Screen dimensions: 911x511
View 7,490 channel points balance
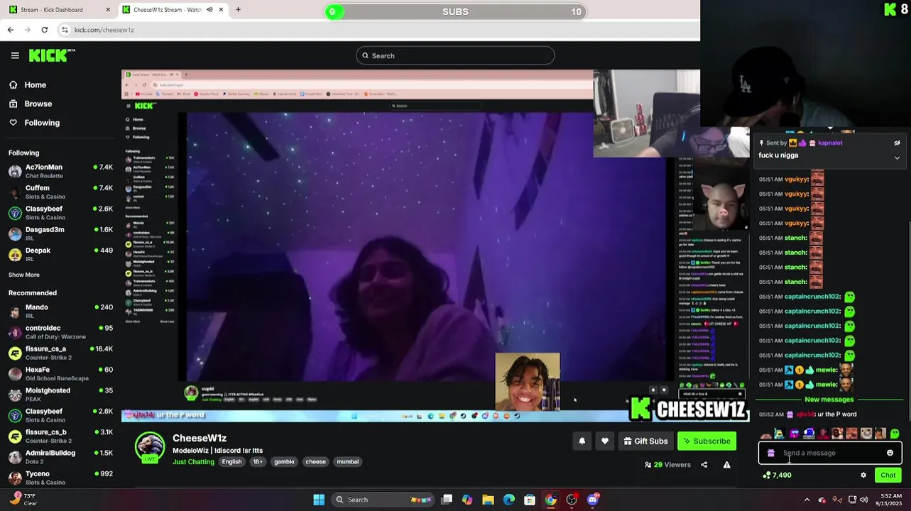pos(777,475)
